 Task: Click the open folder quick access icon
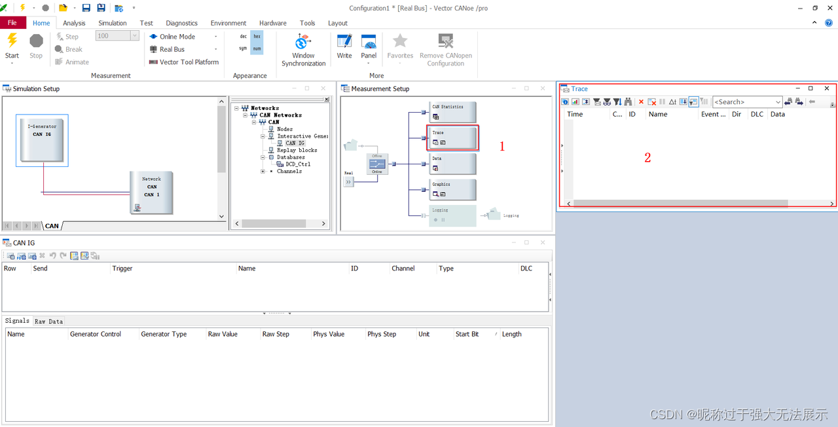64,8
